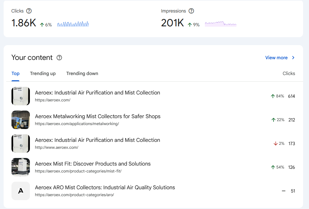Click the Impressions help question mark icon
The width and height of the screenshot is (309, 209).
[191, 11]
